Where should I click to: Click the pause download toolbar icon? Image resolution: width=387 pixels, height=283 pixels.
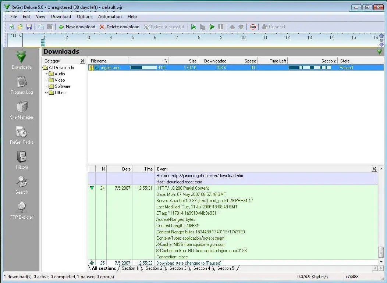pos(221,27)
